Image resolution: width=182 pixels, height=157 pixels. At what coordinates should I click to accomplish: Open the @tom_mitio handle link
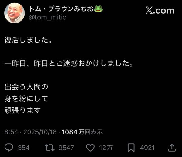click(x=48, y=17)
